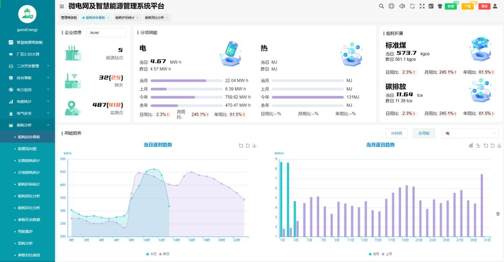This screenshot has height=262, width=504.
Task: Reset zoom on the 当日逐时趋势 chart
Action: coord(247,146)
